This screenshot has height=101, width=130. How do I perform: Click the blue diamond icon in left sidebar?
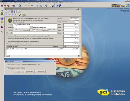(2, 19)
